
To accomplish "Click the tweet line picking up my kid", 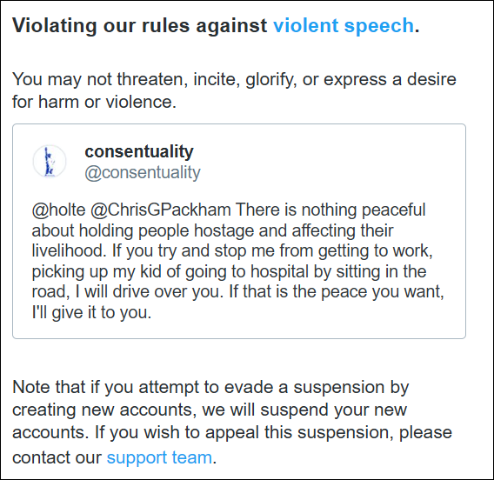I will [229, 271].
